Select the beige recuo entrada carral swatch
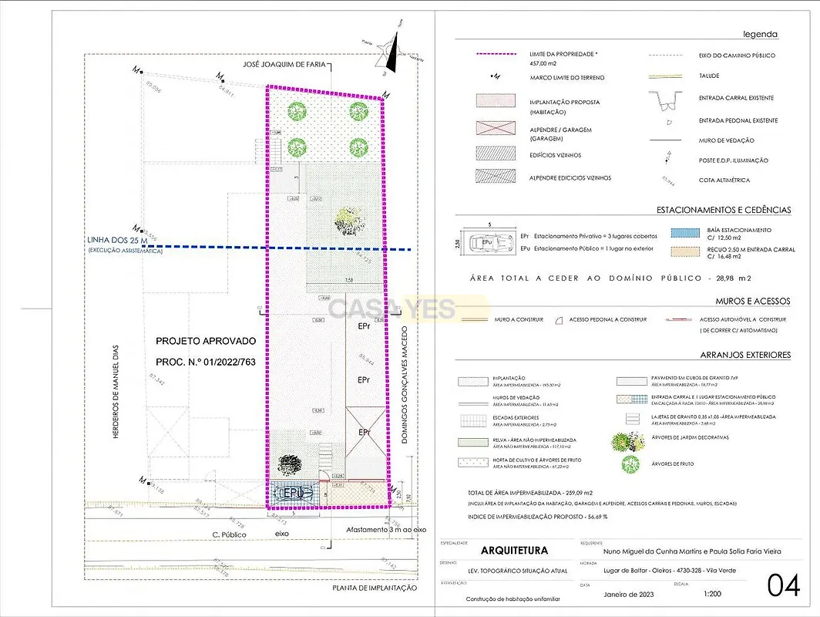This screenshot has height=617, width=820. [685, 251]
